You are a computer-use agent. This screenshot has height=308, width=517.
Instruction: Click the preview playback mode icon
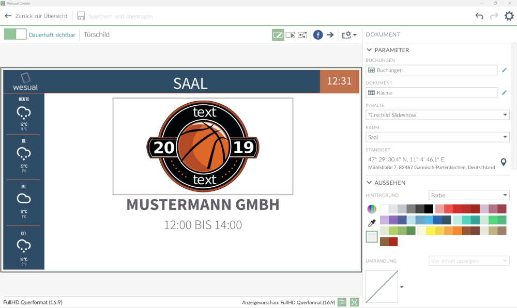(x=290, y=35)
